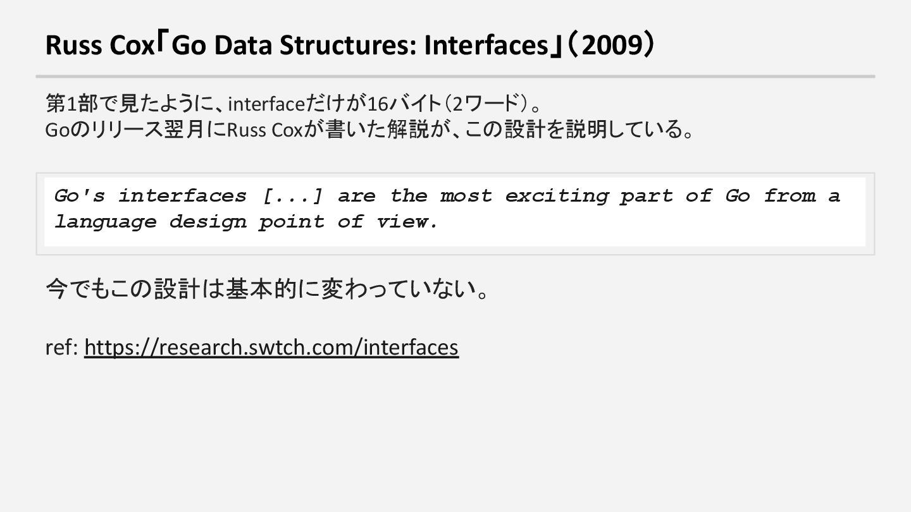Click 'Go's interfaces' in the quote box
The width and height of the screenshot is (911, 512).
point(151,196)
